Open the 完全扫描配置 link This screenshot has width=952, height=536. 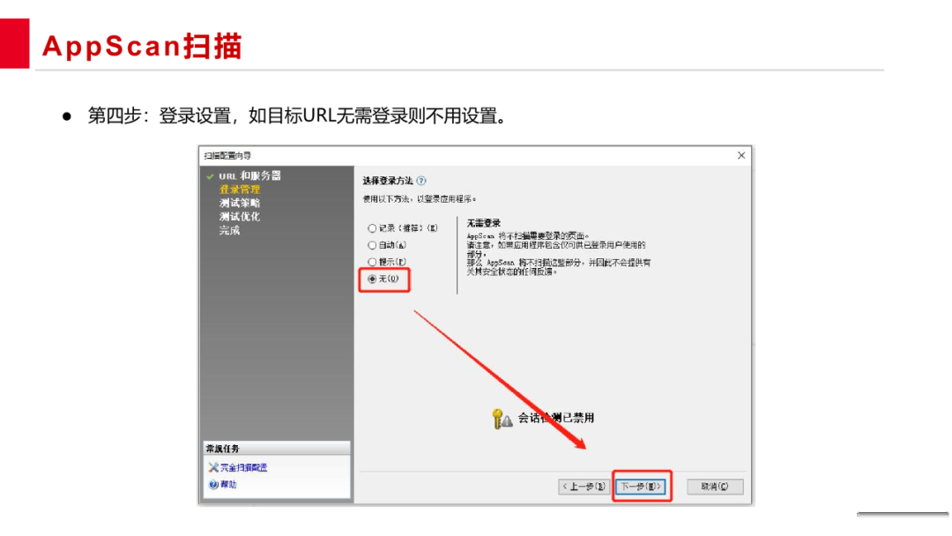point(243,467)
